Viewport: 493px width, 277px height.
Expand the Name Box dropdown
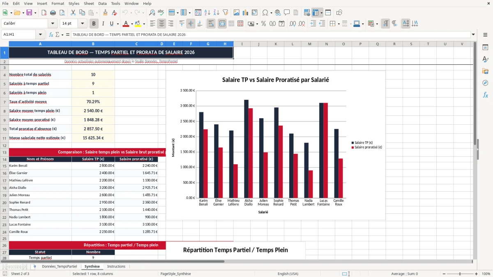40,35
